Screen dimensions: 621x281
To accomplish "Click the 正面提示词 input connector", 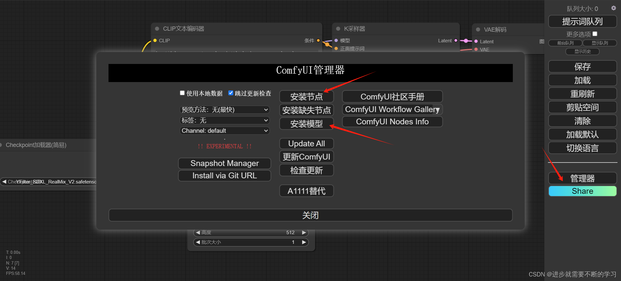I will 336,48.
